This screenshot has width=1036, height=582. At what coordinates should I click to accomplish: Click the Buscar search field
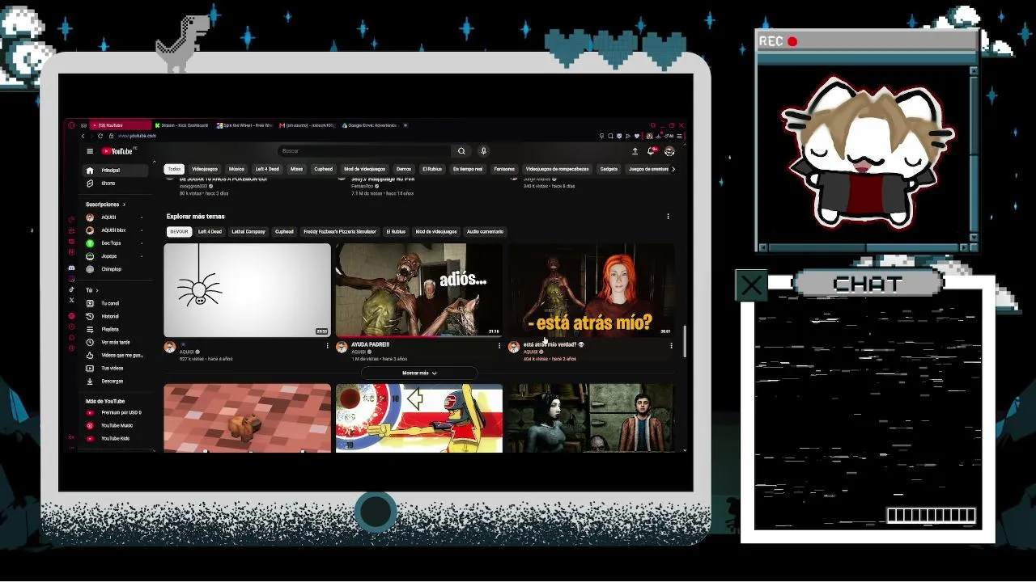[364, 151]
